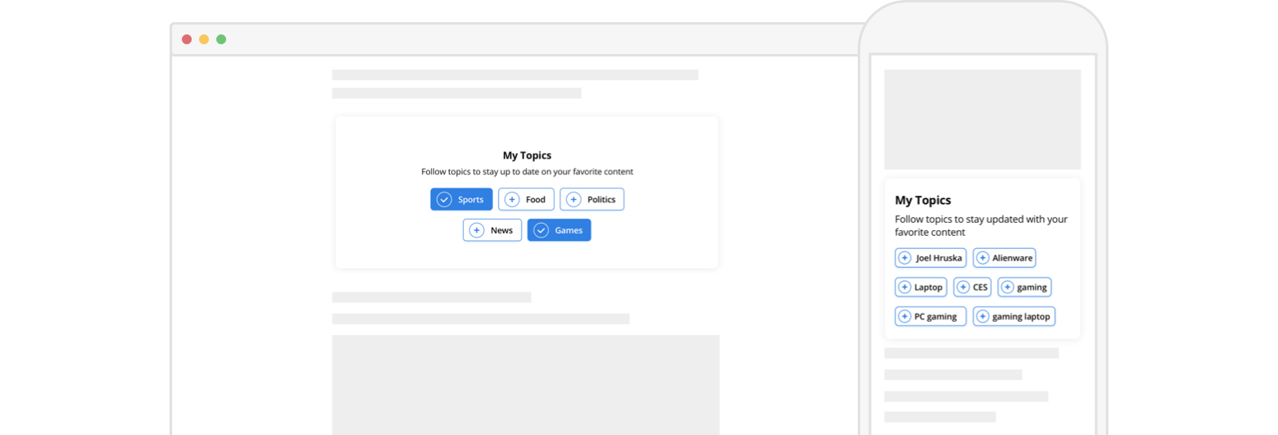Follow the Food topic

click(x=526, y=199)
